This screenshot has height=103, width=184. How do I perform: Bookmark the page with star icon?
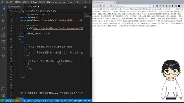click(153, 6)
